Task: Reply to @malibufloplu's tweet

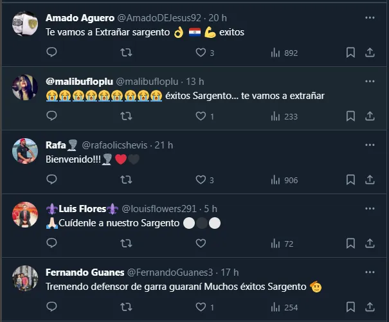Action: [51, 116]
